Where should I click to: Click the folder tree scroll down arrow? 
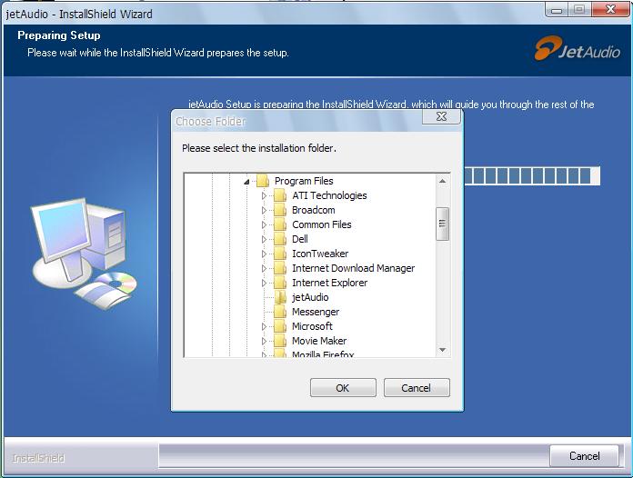tap(442, 350)
